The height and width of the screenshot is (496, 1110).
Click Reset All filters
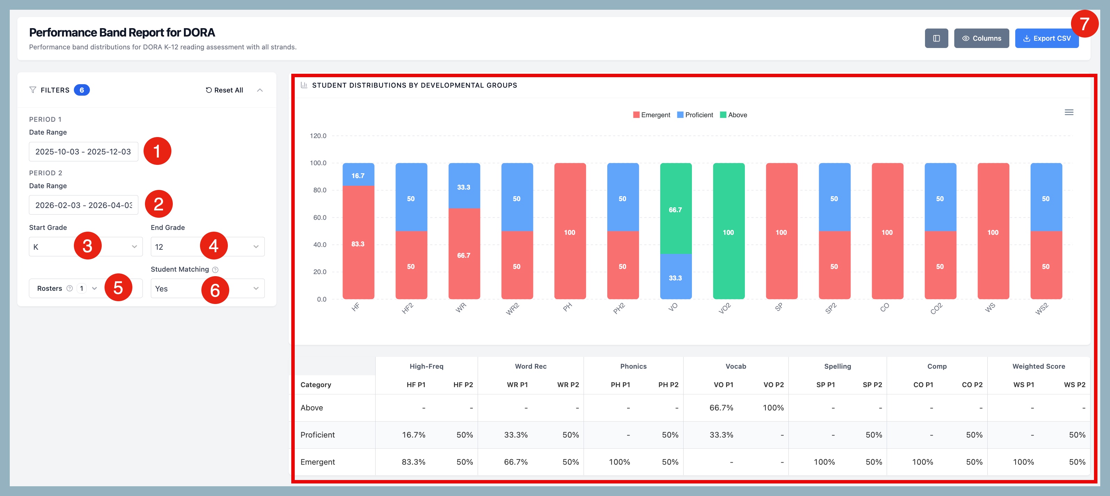click(224, 90)
